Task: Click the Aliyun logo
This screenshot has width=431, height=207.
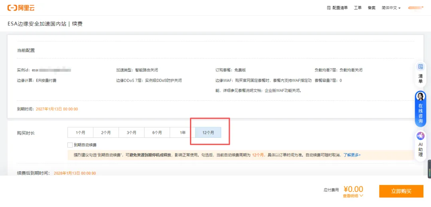Action: [x=21, y=8]
